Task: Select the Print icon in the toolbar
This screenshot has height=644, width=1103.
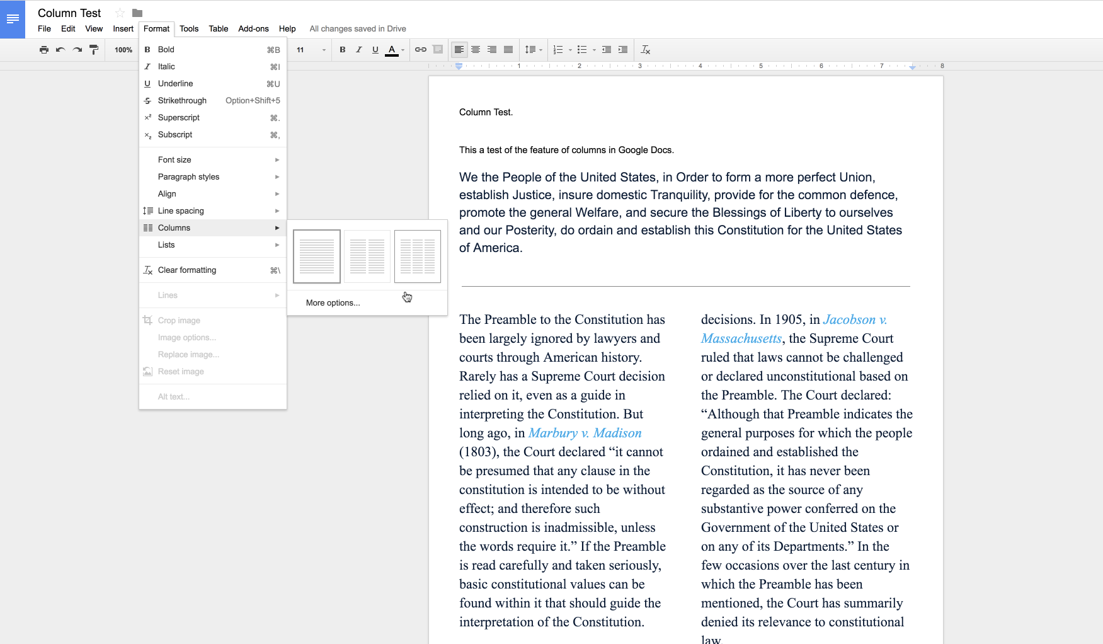Action: pyautogui.click(x=44, y=50)
